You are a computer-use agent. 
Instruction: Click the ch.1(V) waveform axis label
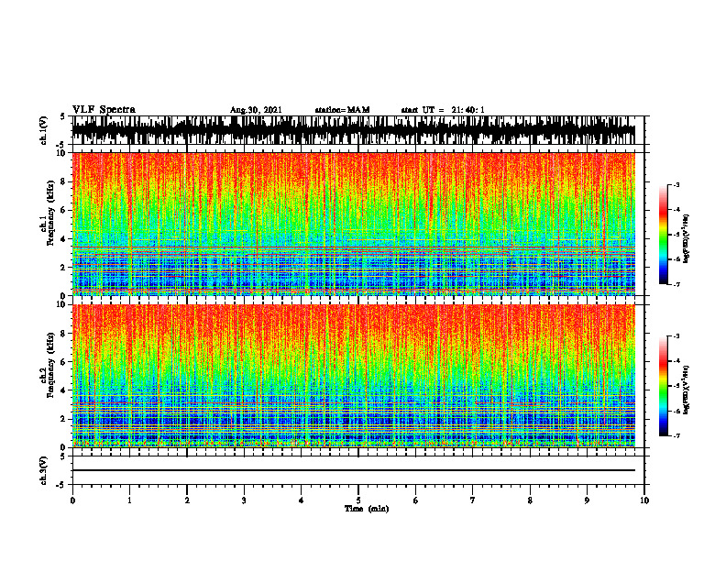coord(44,130)
